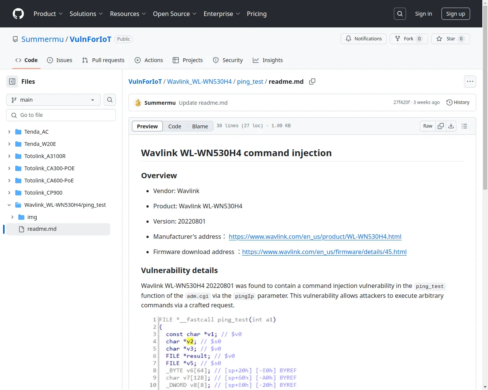Open the Insights tab

[268, 60]
